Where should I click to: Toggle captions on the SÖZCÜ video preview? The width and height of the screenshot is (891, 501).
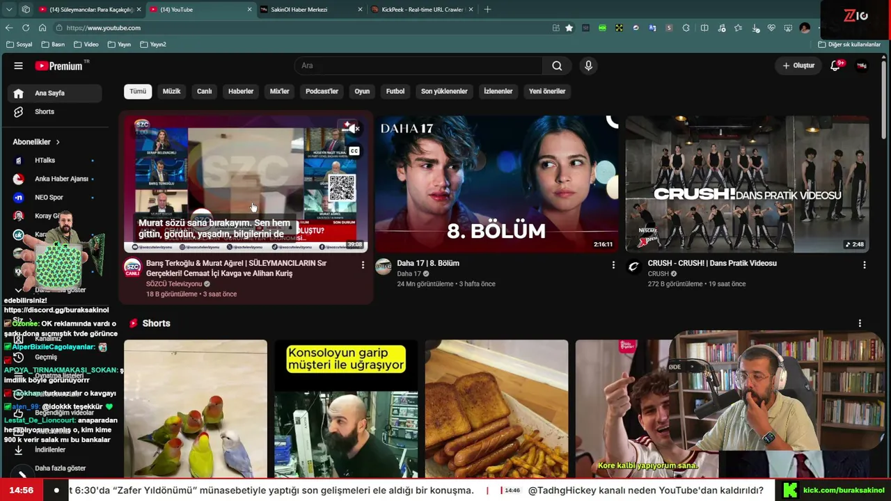point(354,151)
